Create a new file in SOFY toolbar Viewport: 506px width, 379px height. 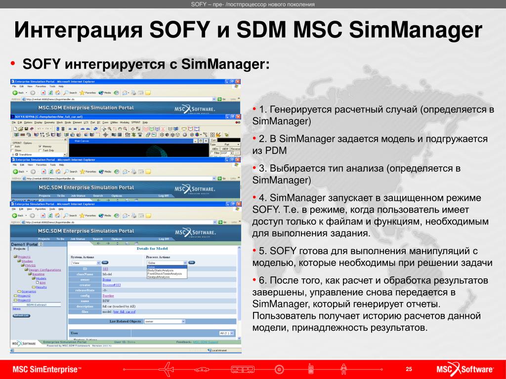[15, 129]
